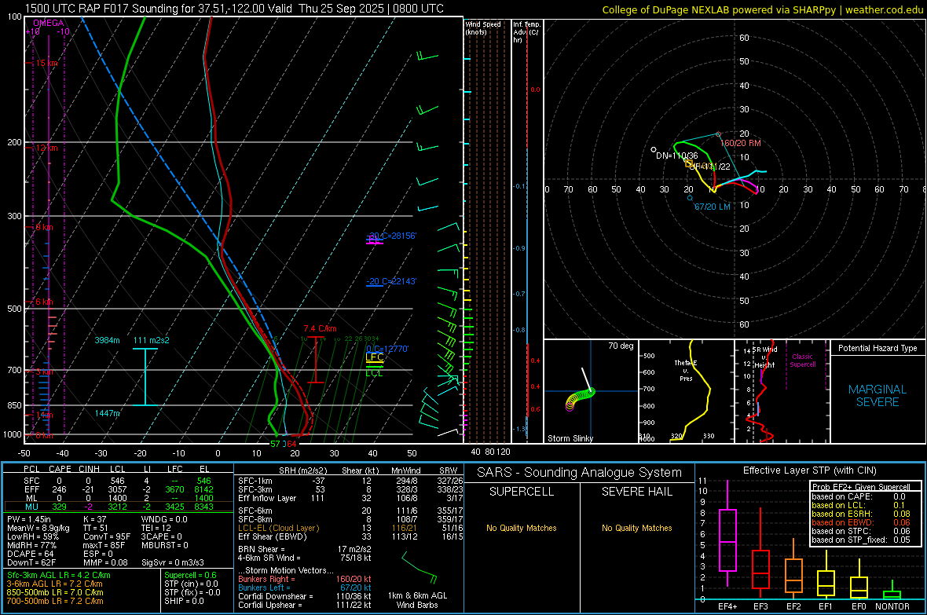Image resolution: width=927 pixels, height=615 pixels.
Task: Click the SFC parcel row label
Action: (31, 481)
